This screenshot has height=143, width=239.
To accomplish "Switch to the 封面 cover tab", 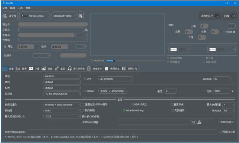I will tap(47, 69).
